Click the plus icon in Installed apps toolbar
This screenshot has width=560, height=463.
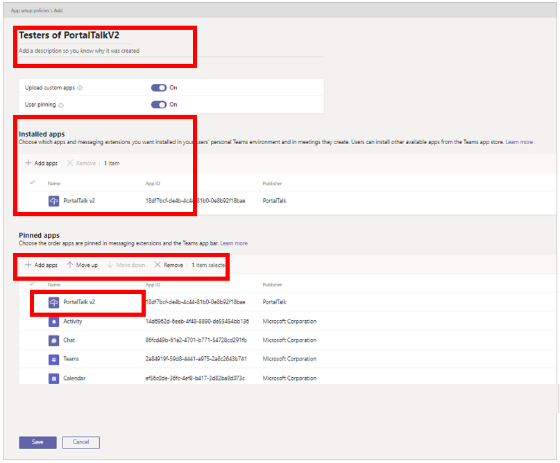pos(28,163)
